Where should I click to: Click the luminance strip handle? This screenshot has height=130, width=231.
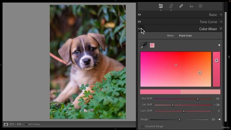pyautogui.click(x=217, y=60)
